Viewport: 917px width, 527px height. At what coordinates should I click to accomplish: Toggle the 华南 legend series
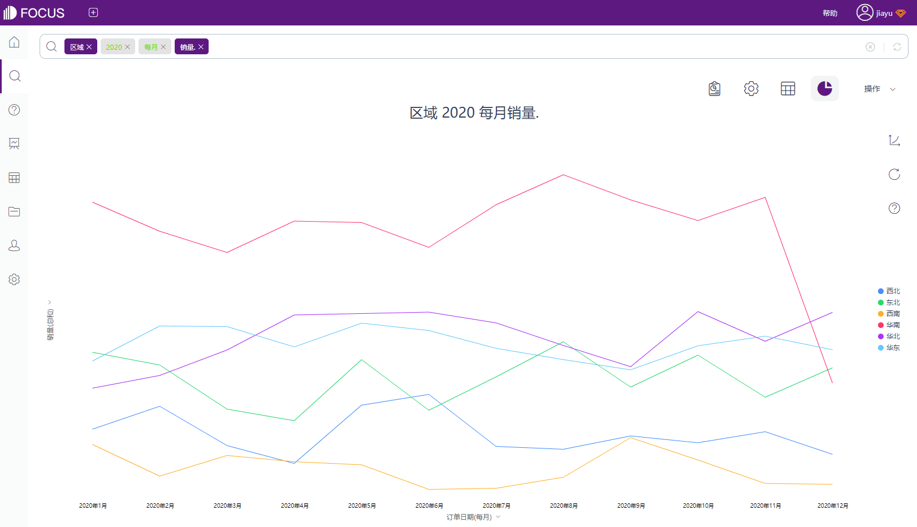(889, 325)
